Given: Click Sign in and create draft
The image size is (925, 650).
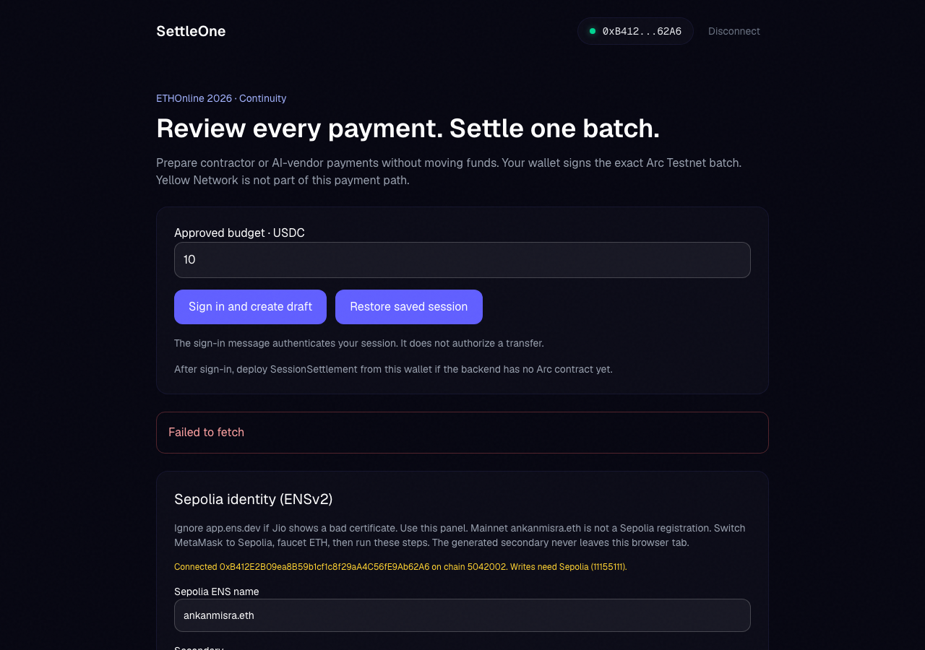Looking at the screenshot, I should coord(250,307).
